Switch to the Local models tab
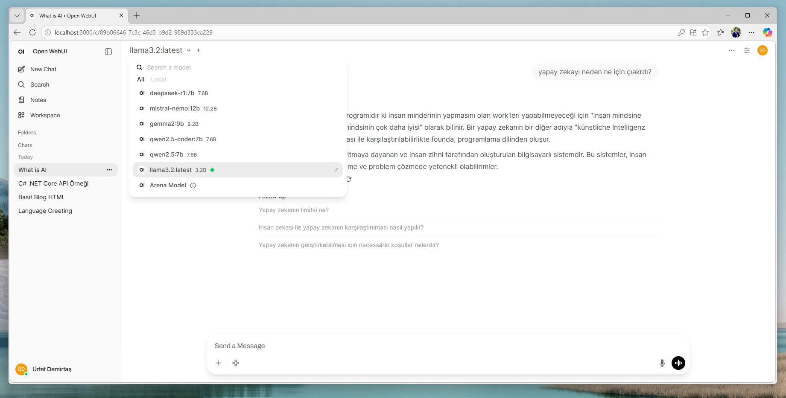 158,79
